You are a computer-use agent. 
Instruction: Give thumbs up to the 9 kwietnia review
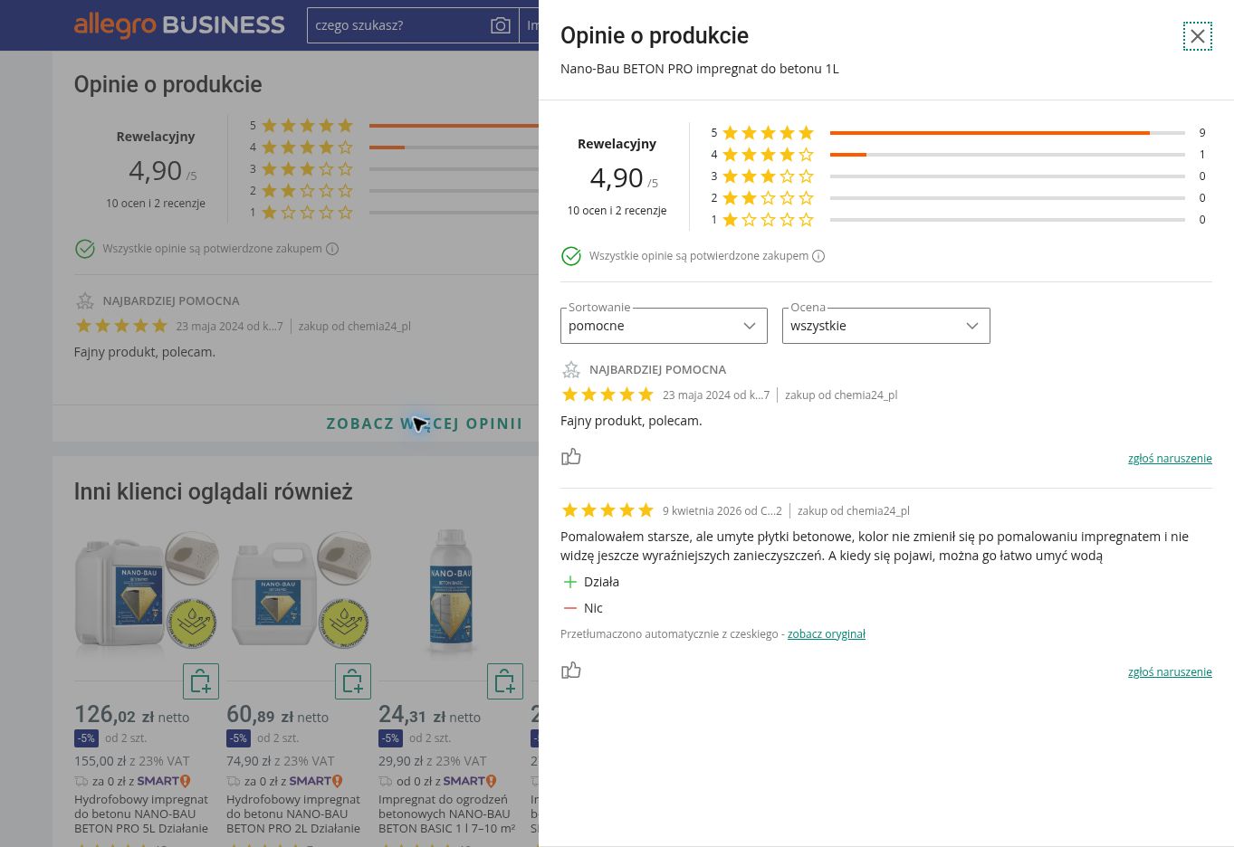tap(571, 671)
